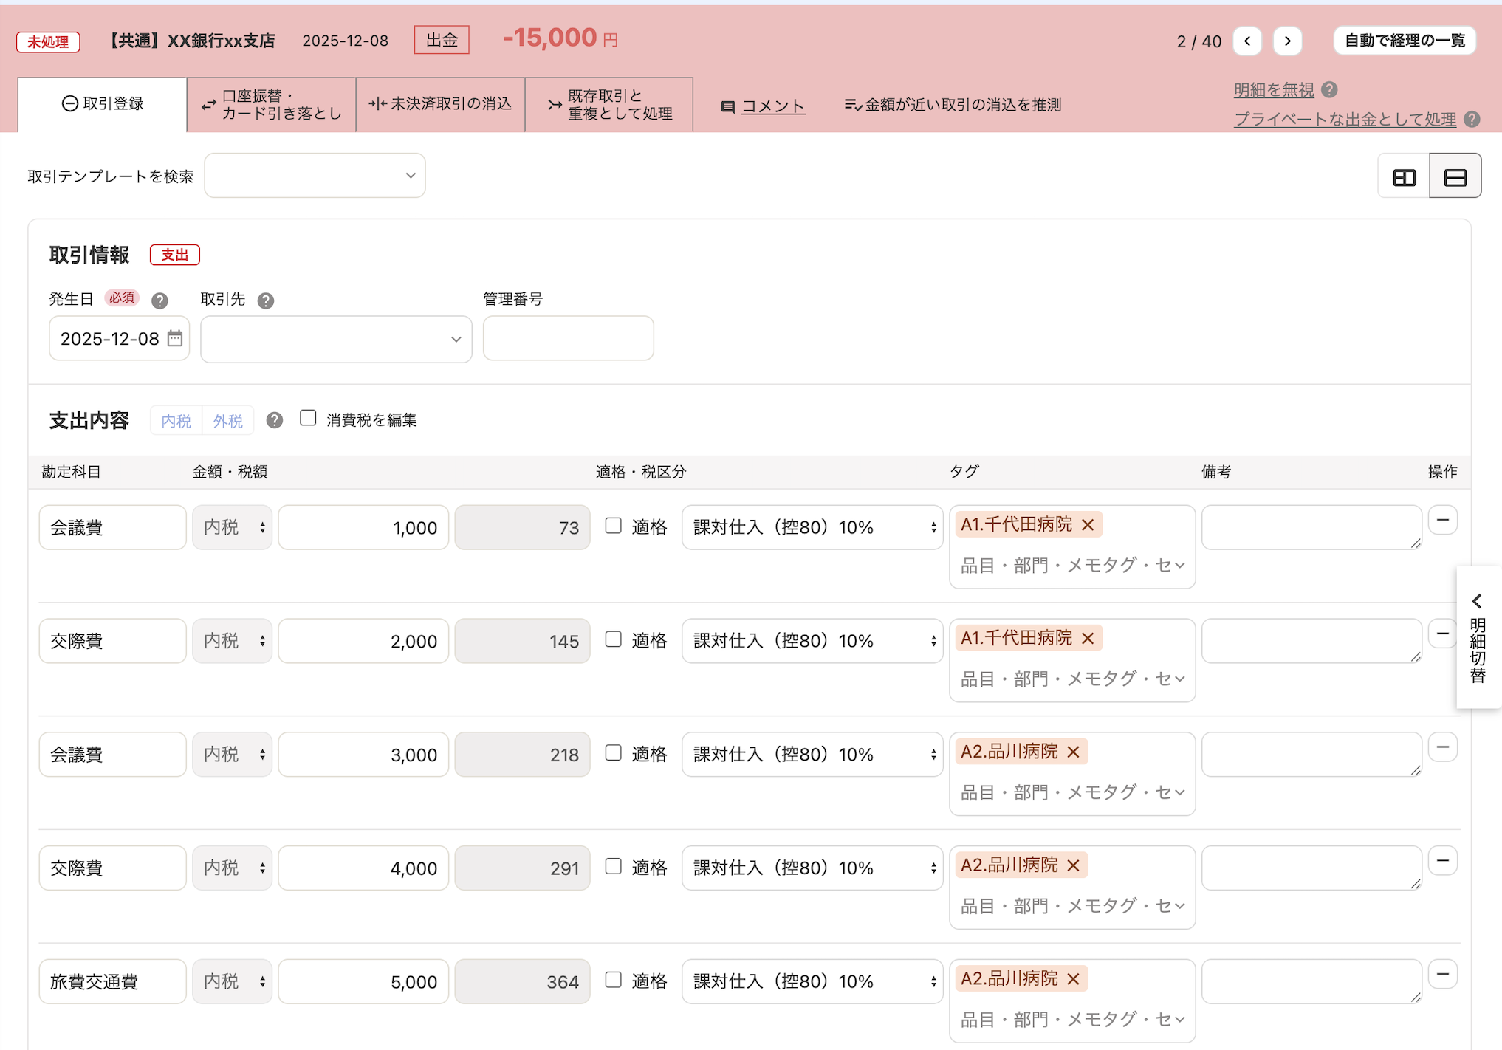This screenshot has height=1050, width=1502.
Task: Check 適格 for the 交際費 2,000 row
Action: pos(613,640)
